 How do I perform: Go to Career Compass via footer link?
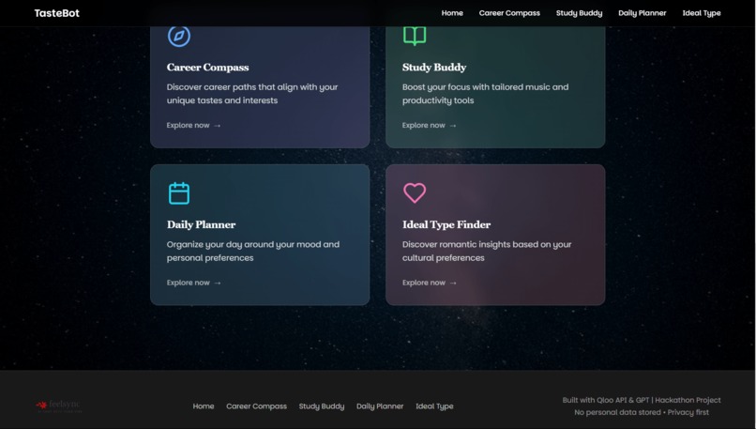[x=256, y=406]
